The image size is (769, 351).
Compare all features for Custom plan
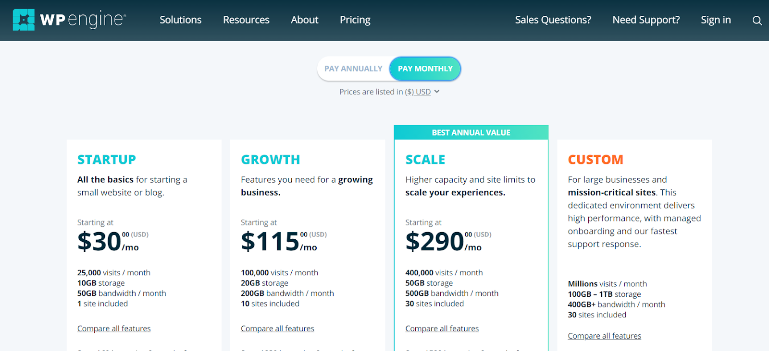tap(604, 336)
